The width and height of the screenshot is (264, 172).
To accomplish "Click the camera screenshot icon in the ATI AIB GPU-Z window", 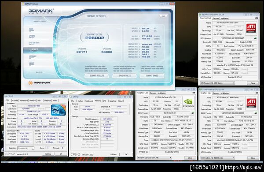I will tap(257, 93).
